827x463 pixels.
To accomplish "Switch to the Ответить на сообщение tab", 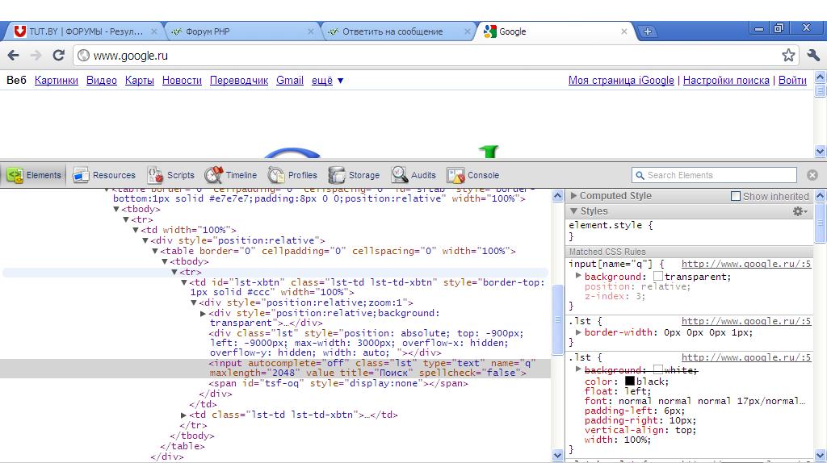I will click(399, 31).
